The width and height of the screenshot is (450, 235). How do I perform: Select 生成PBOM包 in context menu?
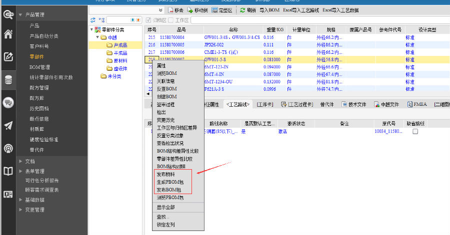(170, 183)
